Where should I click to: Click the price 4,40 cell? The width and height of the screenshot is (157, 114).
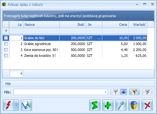[x=115, y=50]
